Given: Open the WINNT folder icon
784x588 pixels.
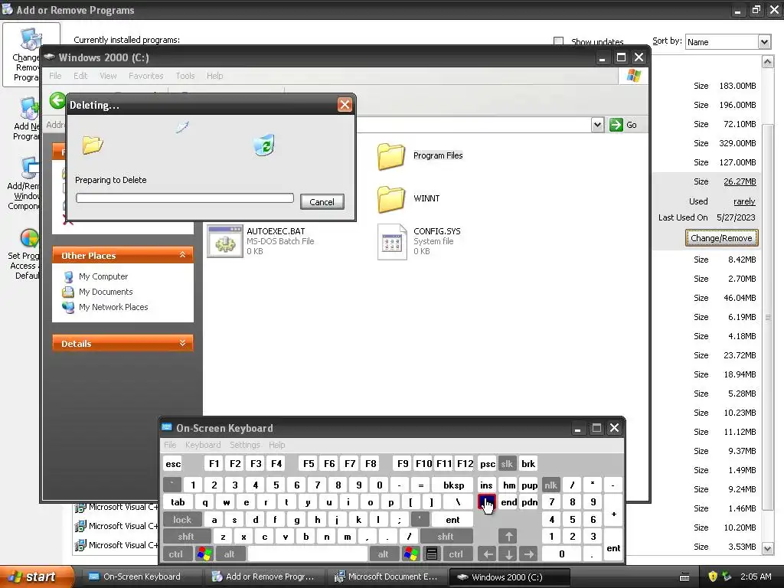Looking at the screenshot, I should pos(390,198).
